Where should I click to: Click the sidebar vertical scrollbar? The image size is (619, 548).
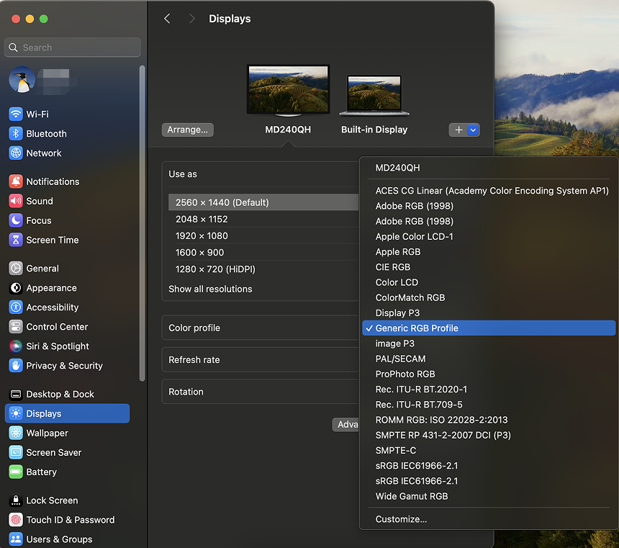coord(142,223)
